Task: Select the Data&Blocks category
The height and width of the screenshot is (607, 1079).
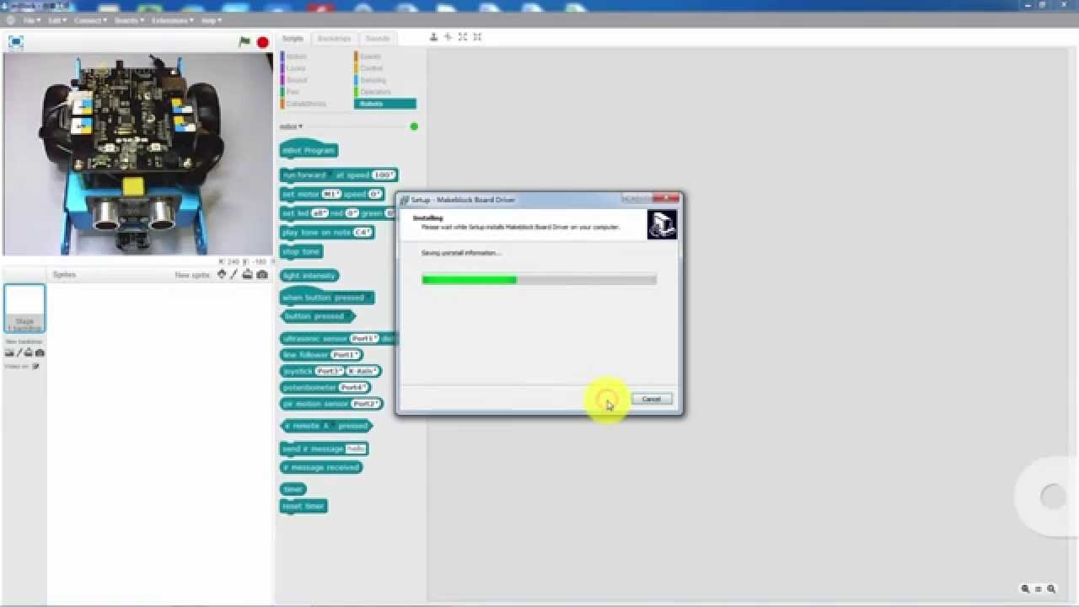Action: point(305,104)
